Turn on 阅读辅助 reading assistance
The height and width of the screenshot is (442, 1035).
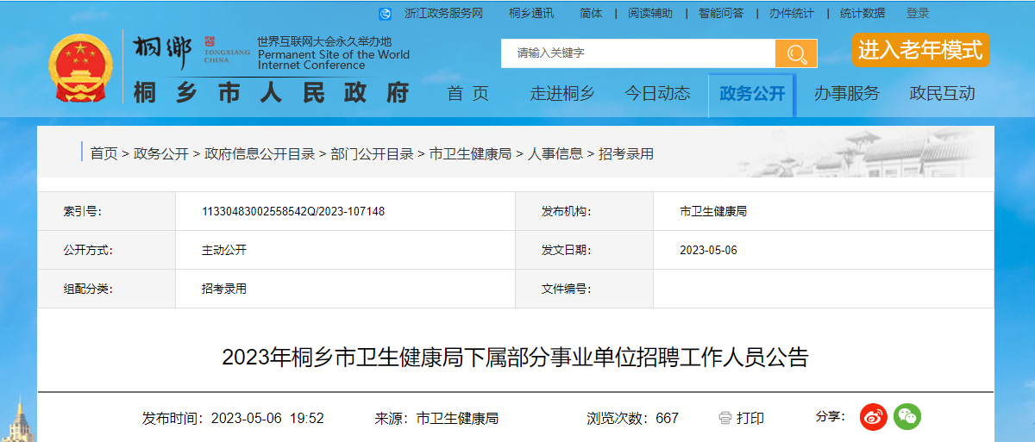click(x=649, y=13)
